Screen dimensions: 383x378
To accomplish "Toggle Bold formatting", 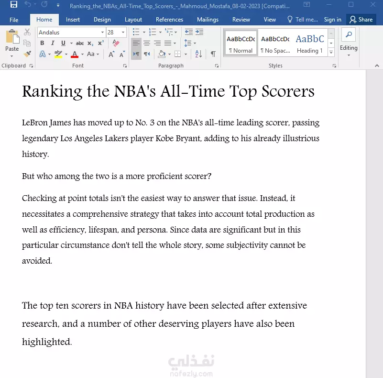I will pos(42,43).
